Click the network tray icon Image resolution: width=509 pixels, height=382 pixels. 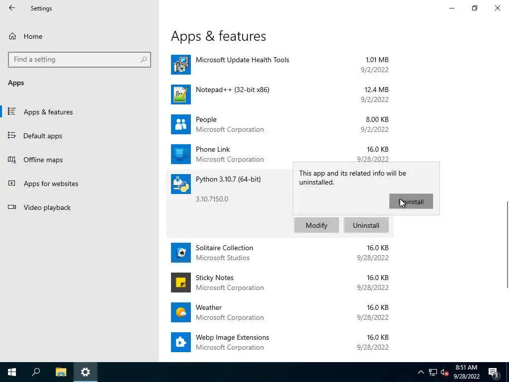(433, 372)
